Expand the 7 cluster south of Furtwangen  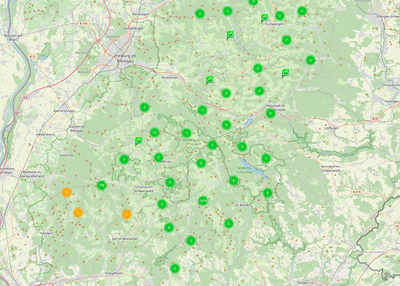[x=287, y=40]
